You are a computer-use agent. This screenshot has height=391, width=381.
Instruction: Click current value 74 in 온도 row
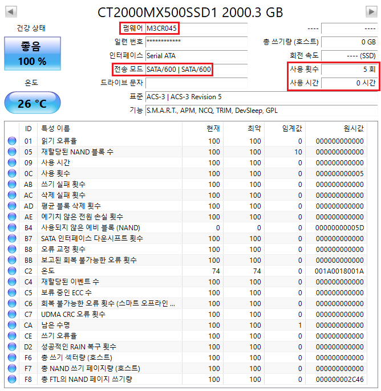(x=216, y=271)
